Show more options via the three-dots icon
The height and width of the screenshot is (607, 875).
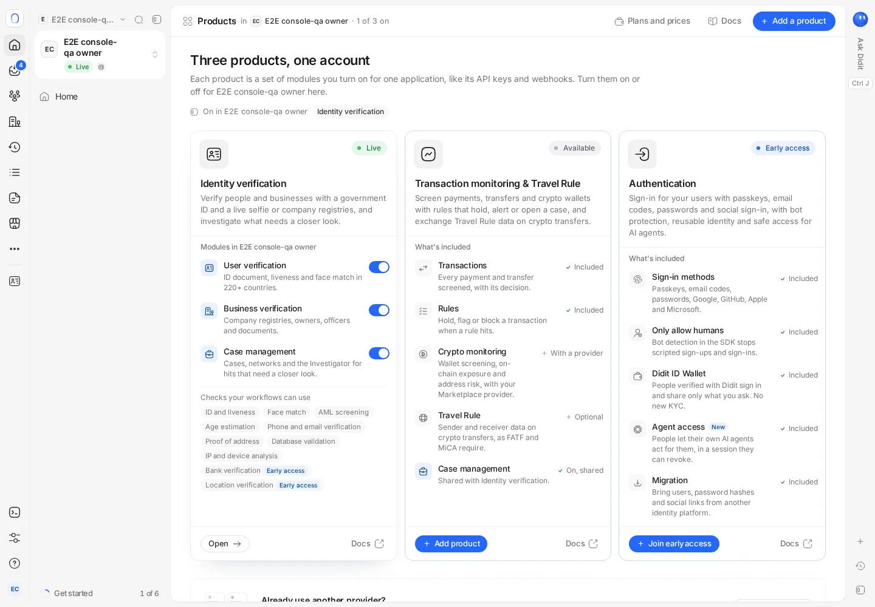[15, 249]
